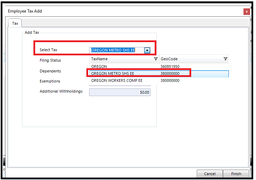
Task: Click the TaxName column header
Action: click(124, 59)
